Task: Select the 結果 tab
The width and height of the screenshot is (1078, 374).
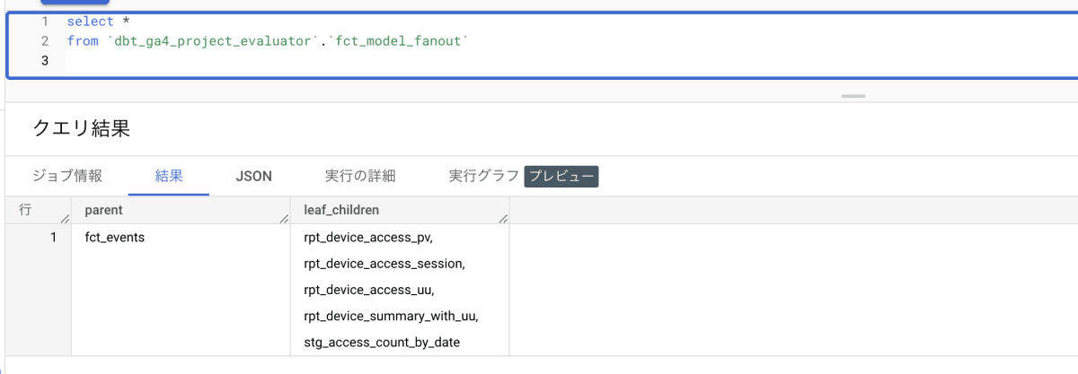Action: click(x=169, y=177)
